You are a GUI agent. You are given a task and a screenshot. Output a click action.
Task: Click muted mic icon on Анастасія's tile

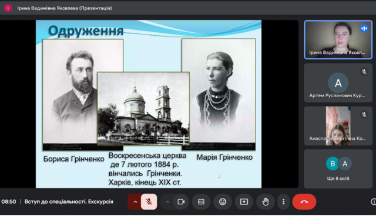coord(364,115)
